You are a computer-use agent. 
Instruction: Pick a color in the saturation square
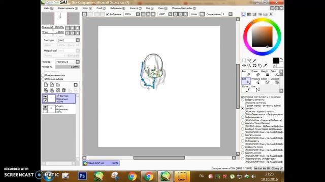pos(262,37)
